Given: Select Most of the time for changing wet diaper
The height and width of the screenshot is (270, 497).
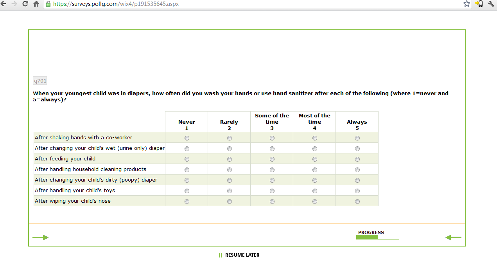Looking at the screenshot, I should [314, 149].
